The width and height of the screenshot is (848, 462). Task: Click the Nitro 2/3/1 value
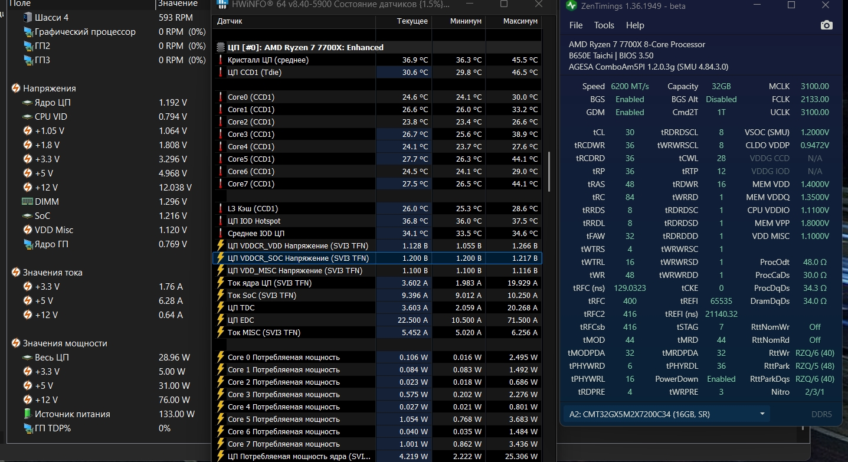coord(815,392)
